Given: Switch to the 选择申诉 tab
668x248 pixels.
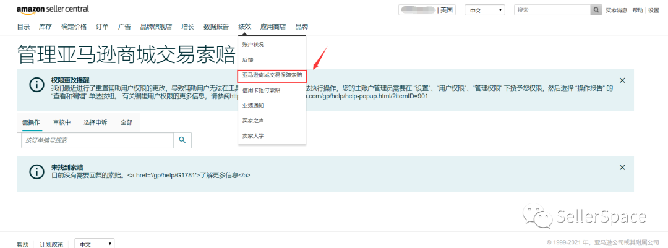Looking at the screenshot, I should click(x=95, y=122).
